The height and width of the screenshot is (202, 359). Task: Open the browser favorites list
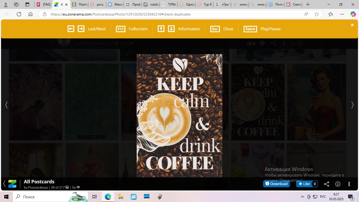331,14
